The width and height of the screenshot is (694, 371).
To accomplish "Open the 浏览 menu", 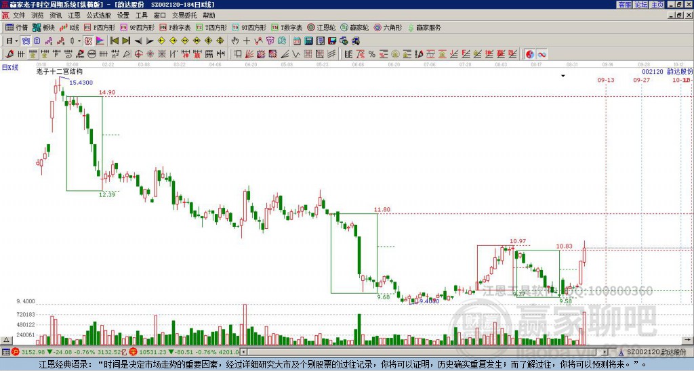I will [38, 16].
